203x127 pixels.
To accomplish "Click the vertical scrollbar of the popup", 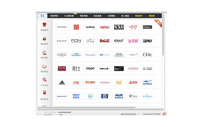I will tap(163, 35).
